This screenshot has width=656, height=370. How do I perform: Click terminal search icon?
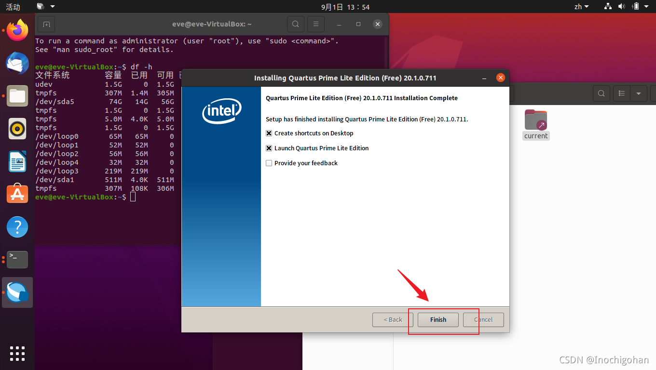[295, 24]
